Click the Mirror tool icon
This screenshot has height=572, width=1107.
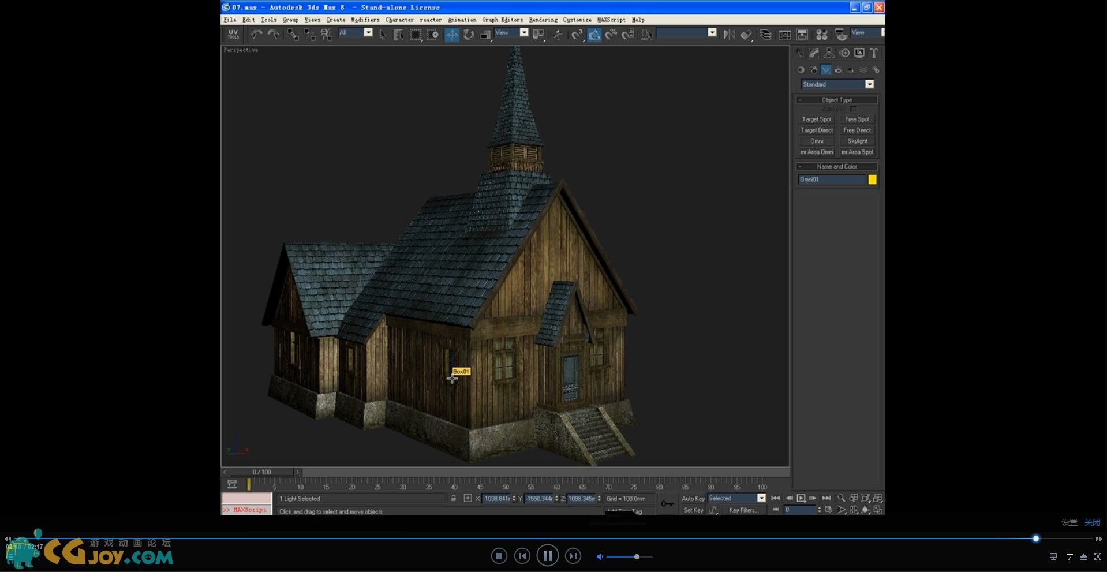tap(729, 35)
